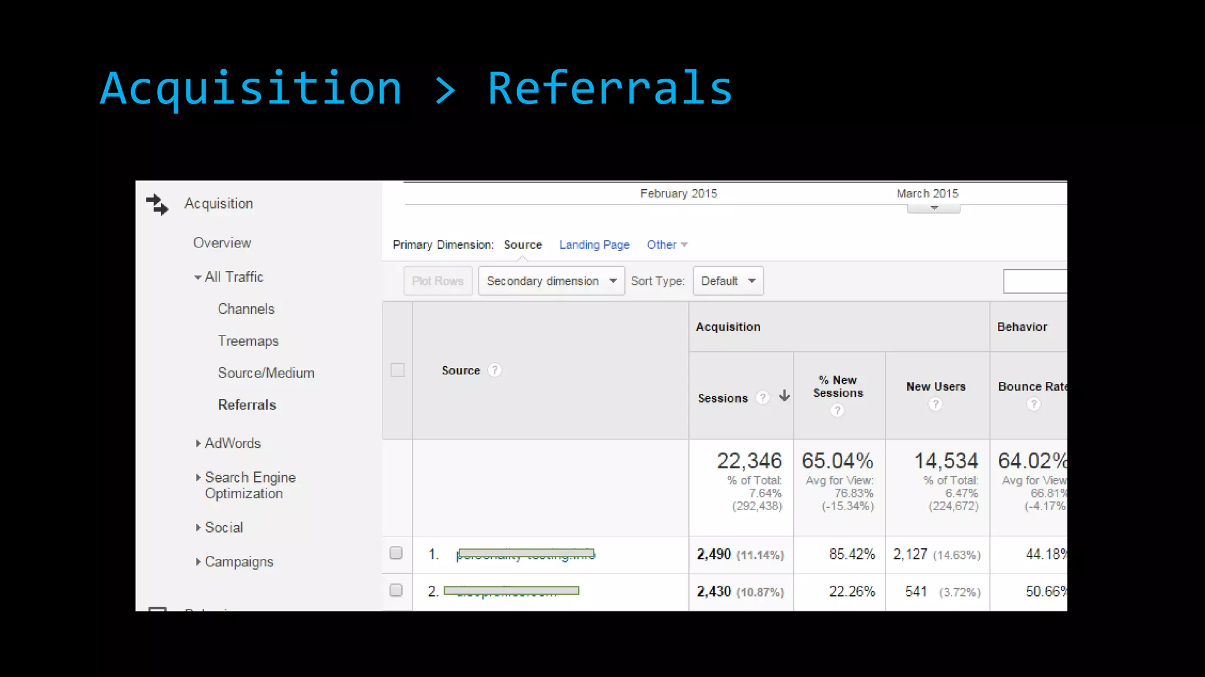Click help icon next to Source header
This screenshot has height=677, width=1205.
coord(495,370)
